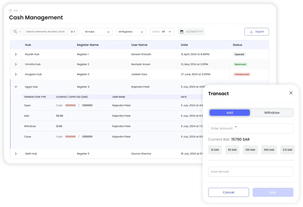Expand the Gurgaon Hub row
Screen dimensions: 303x207
(16, 74)
